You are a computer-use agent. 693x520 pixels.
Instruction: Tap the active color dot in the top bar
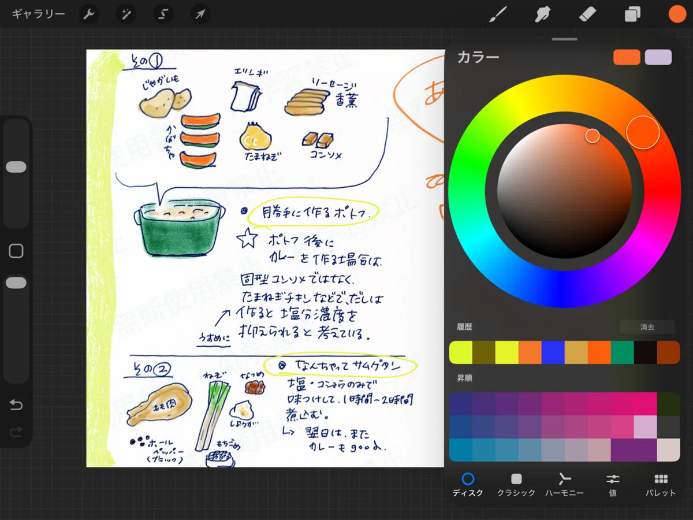click(677, 14)
